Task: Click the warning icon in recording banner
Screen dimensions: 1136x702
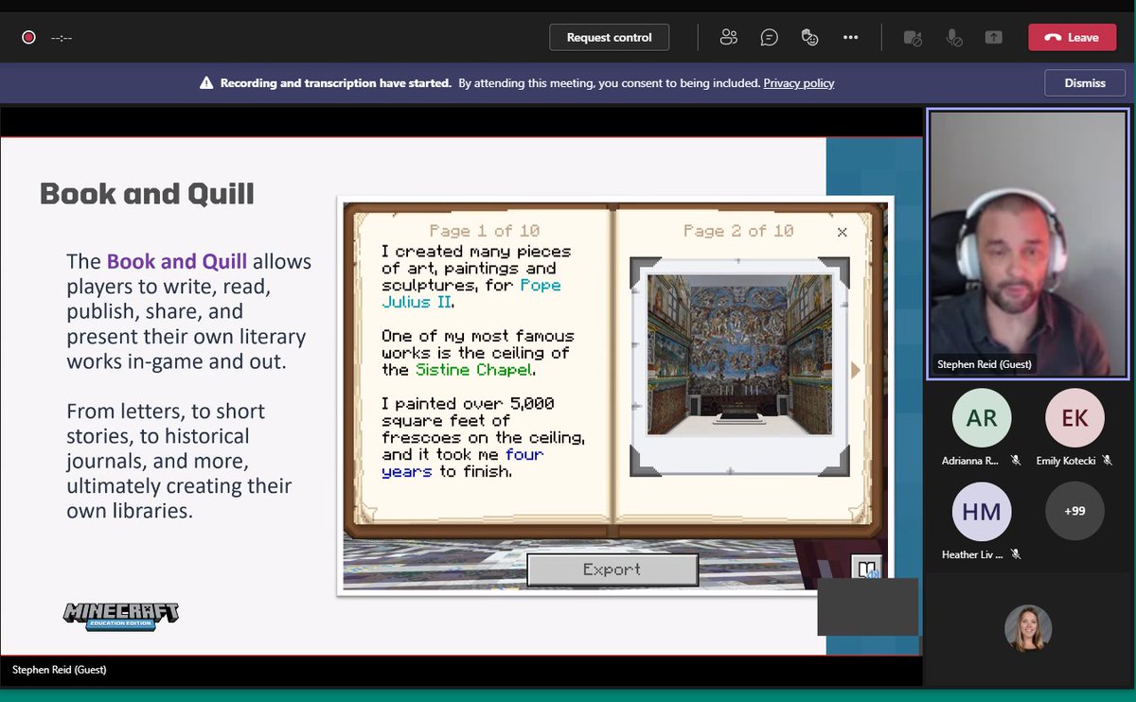Action: pos(206,83)
